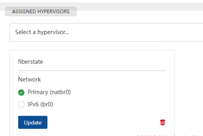
Task: Click the fiberstate hypervisor name
Action: (x=30, y=62)
